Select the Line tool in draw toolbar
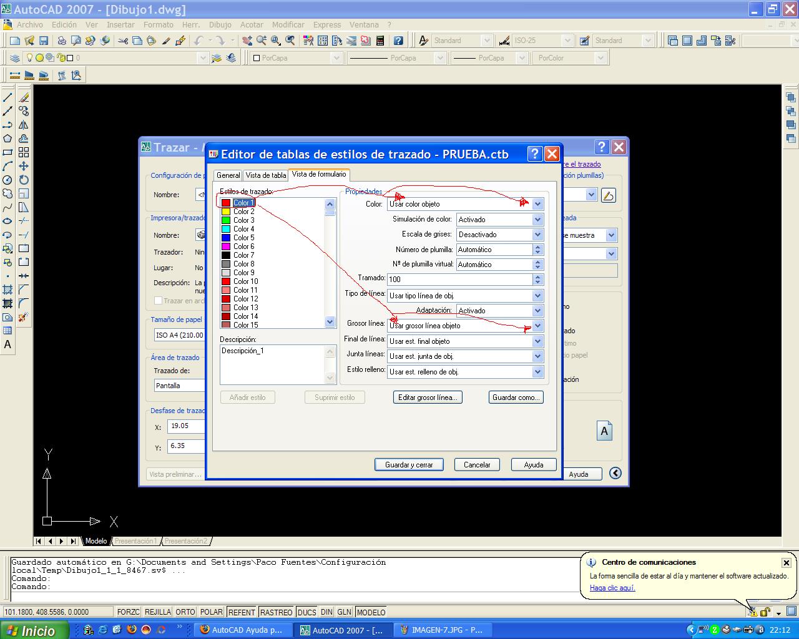 click(7, 97)
